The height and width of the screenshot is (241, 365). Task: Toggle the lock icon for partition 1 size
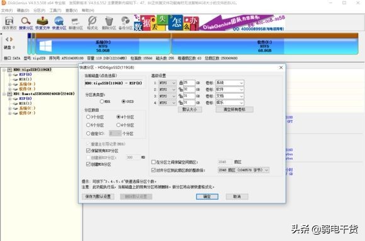coord(181,83)
